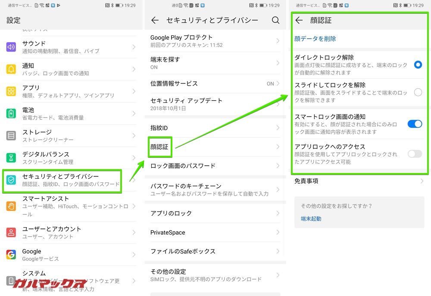Expand the 免責事項 disclaimer chevron

tap(422, 181)
